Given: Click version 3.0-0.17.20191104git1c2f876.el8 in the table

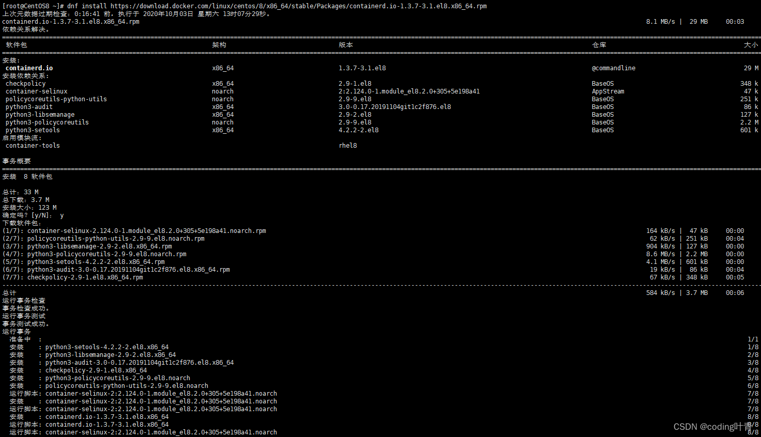Looking at the screenshot, I should [x=395, y=107].
